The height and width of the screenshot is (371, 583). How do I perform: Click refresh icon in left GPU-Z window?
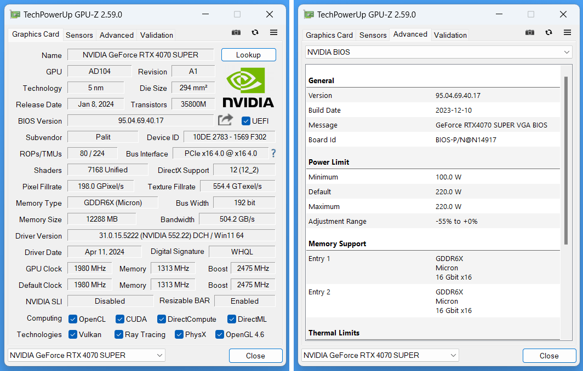tap(255, 32)
